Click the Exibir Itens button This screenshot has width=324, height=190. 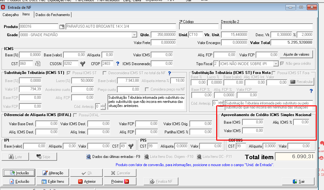coord(53,182)
